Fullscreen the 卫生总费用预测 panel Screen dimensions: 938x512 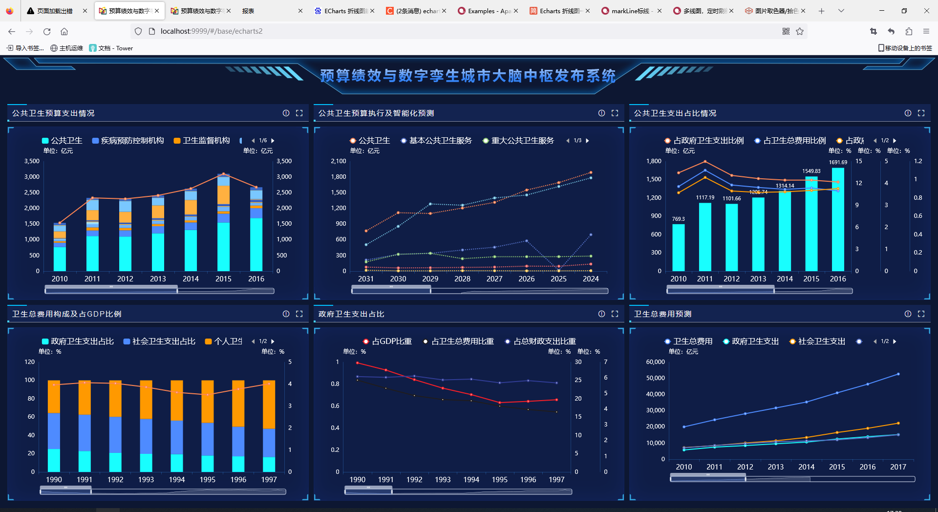(x=921, y=314)
